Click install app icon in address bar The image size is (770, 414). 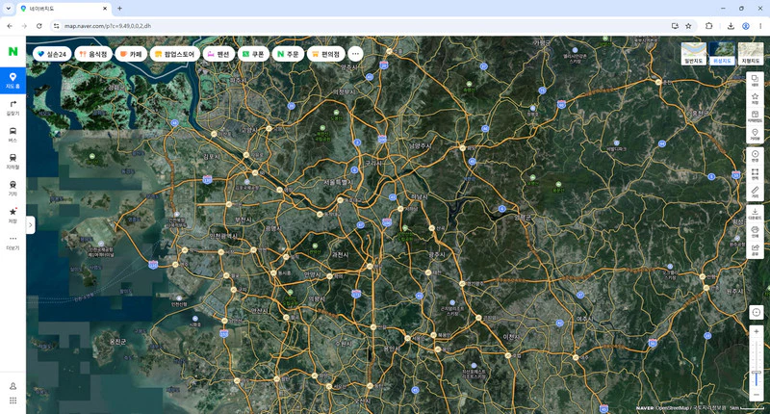click(x=675, y=26)
